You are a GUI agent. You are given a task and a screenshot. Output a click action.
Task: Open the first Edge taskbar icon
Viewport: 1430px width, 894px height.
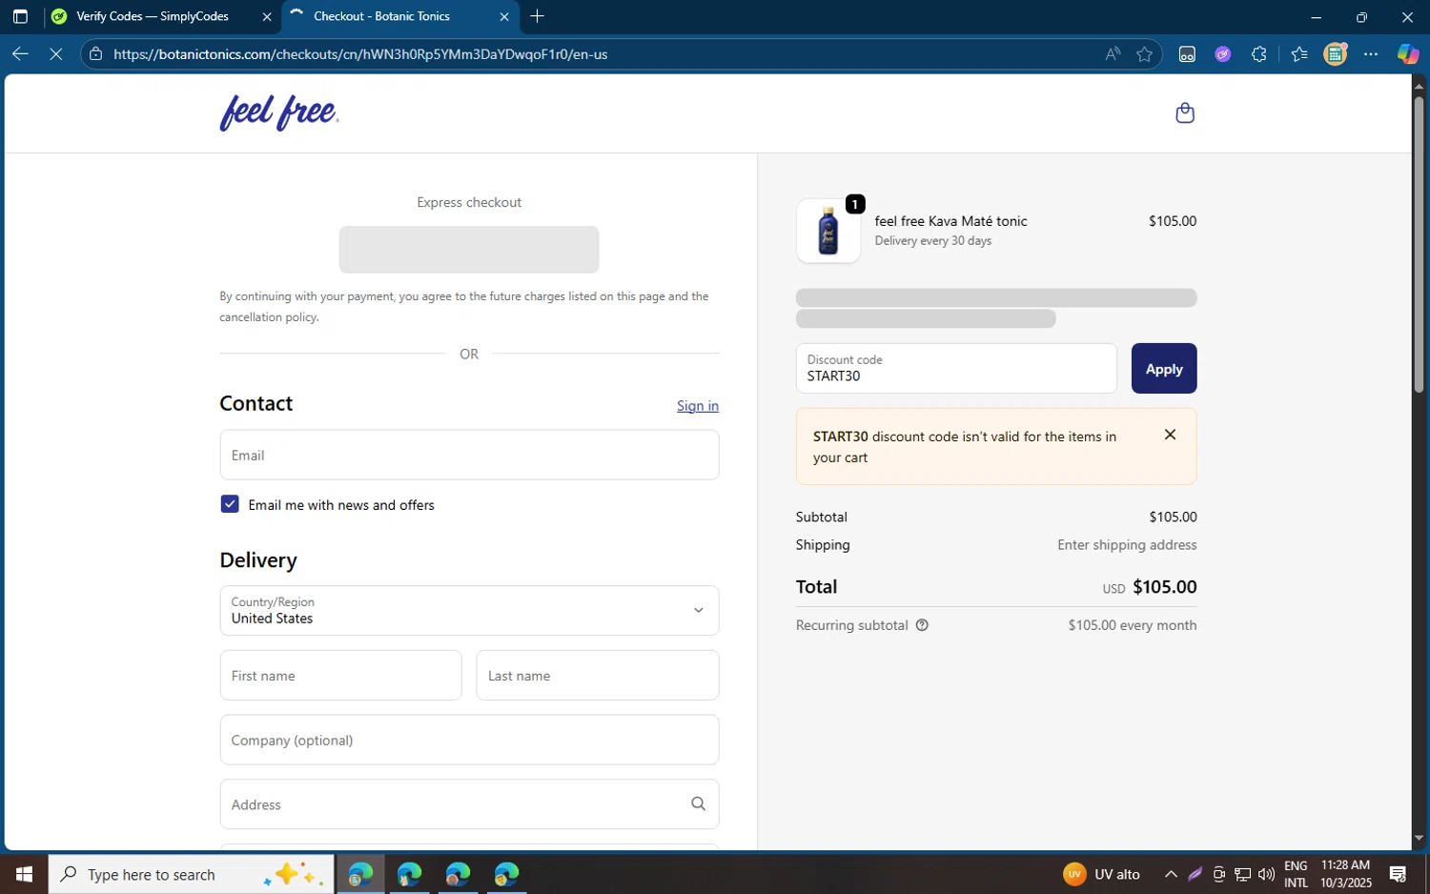[360, 874]
